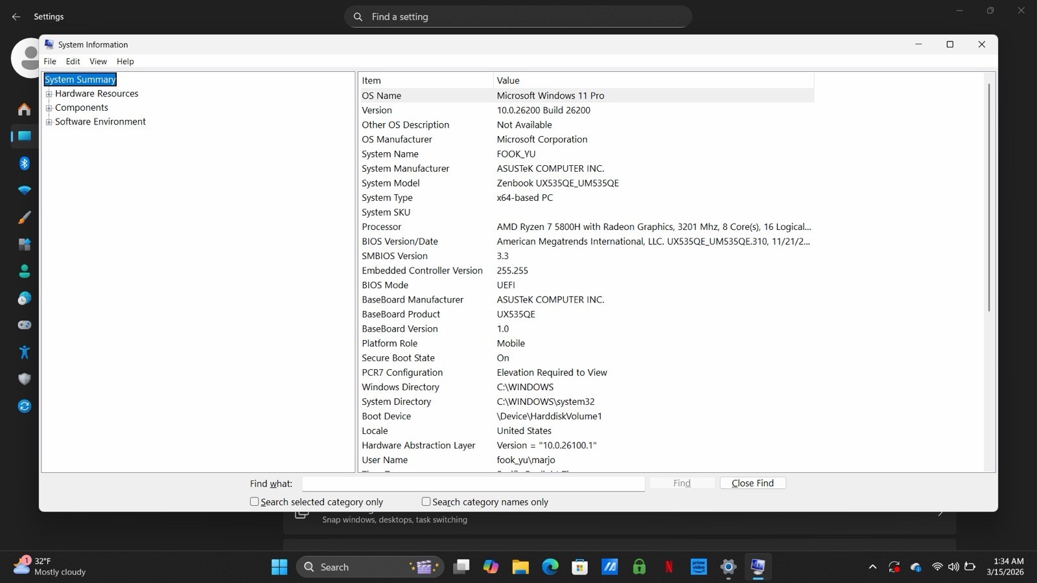Open Microsoft Store from taskbar
Viewport: 1037px width, 583px height.
pos(579,567)
